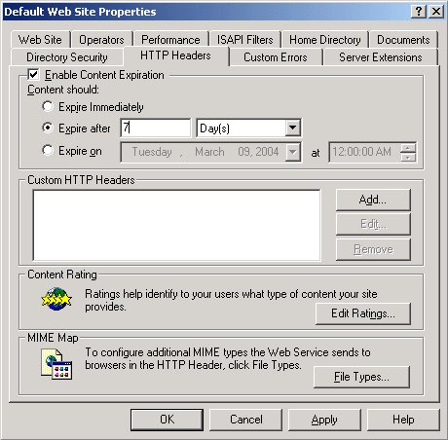Open the Edit Ratings dialog
Viewport: 448px width, 440px height.
pos(363,313)
